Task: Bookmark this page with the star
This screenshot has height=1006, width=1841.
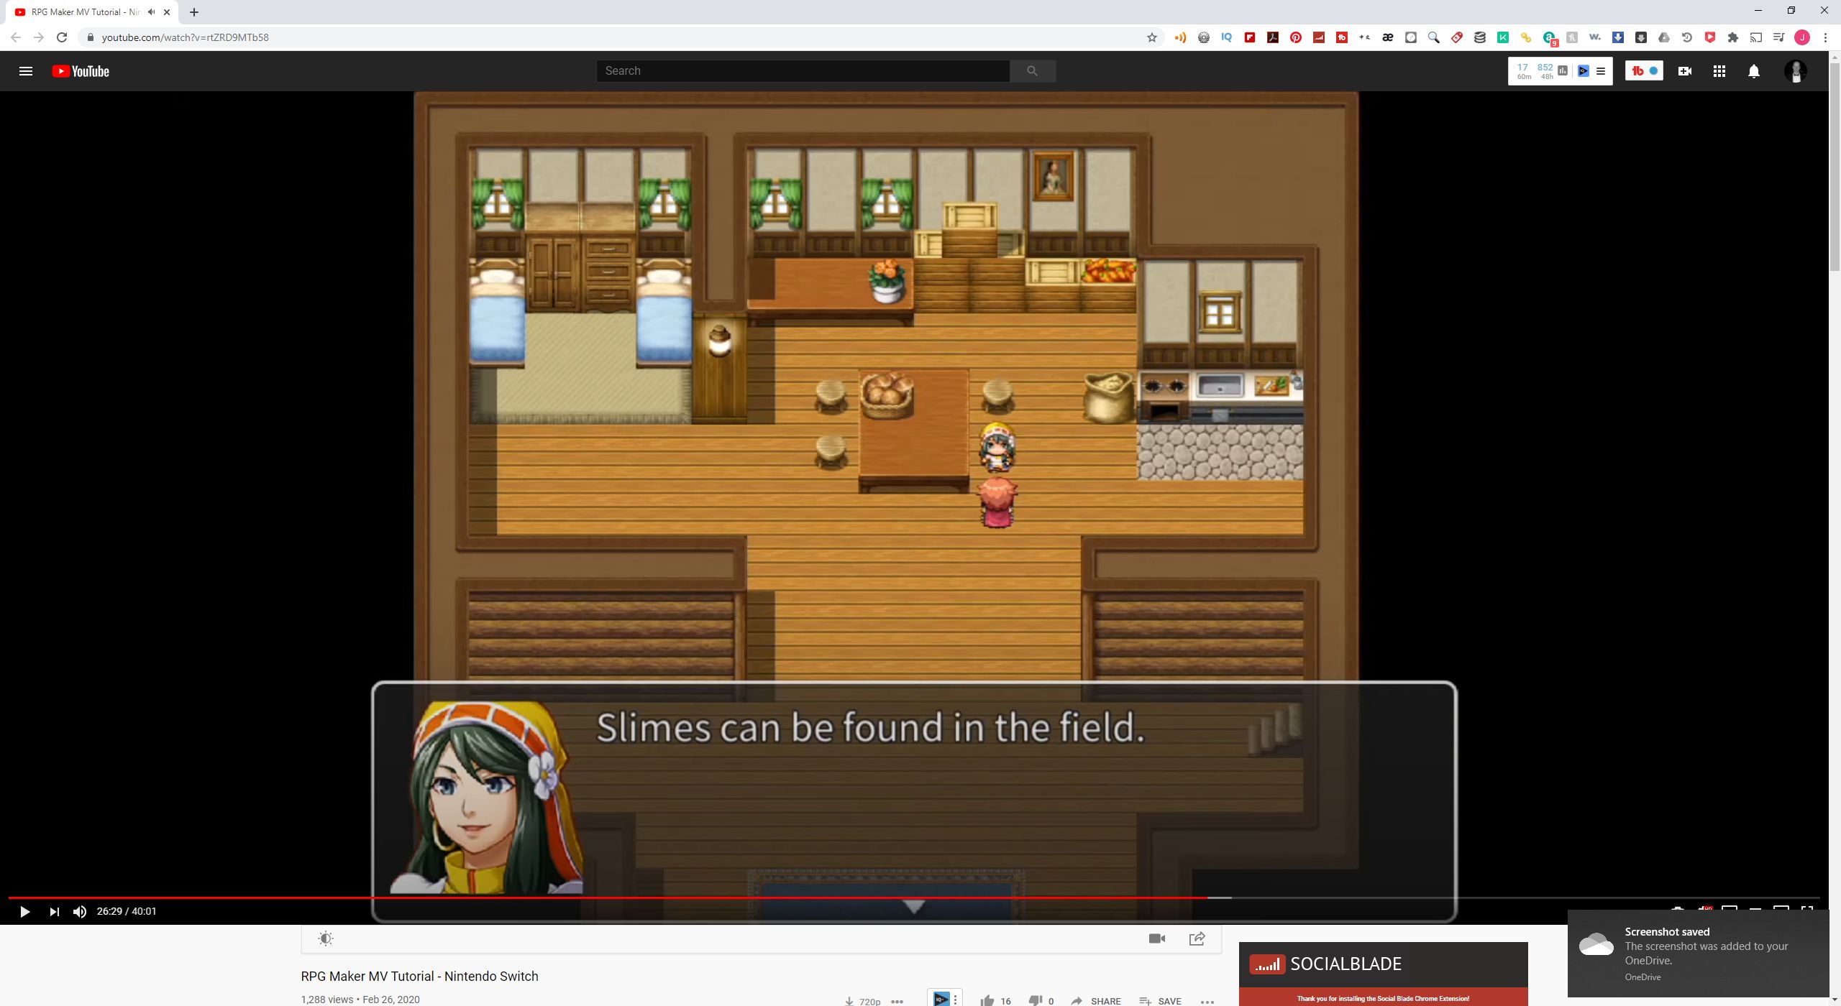Action: point(1152,37)
